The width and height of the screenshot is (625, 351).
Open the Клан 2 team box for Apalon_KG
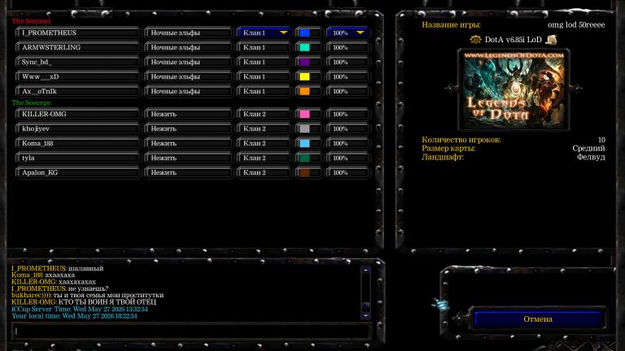(264, 172)
